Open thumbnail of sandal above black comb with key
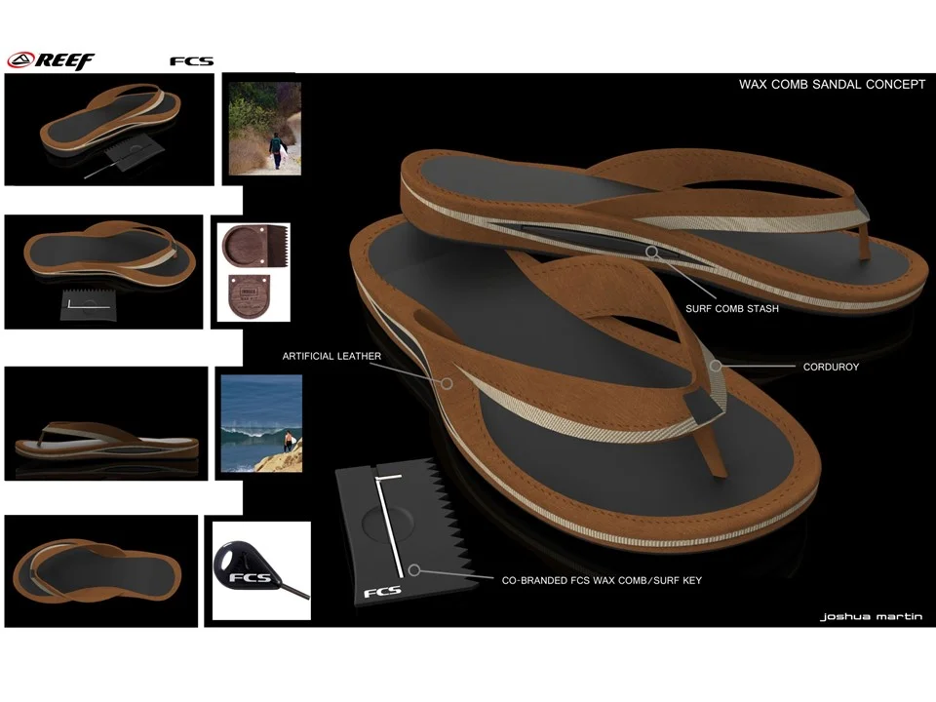The image size is (936, 702). tap(104, 272)
